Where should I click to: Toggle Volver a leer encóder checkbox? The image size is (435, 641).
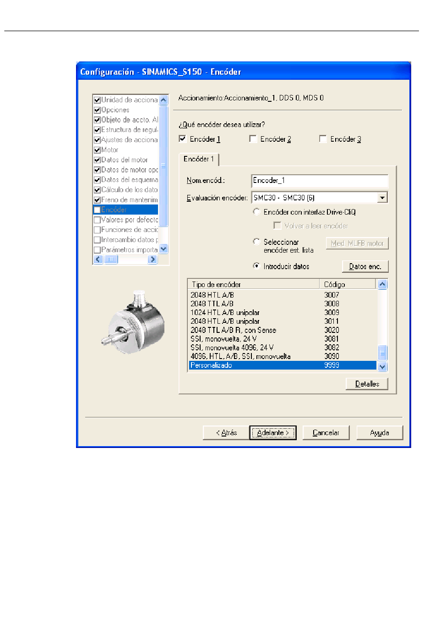277,226
